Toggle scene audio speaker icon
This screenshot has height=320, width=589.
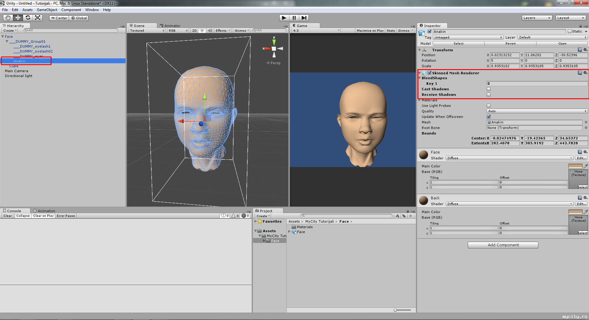click(210, 31)
